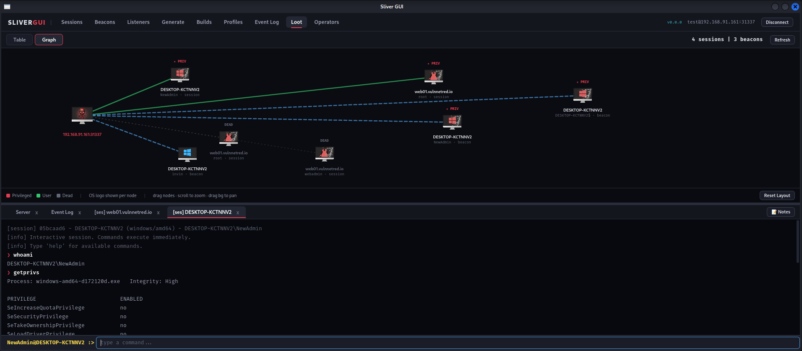This screenshot has width=802, height=351.
Task: Click the SeIncreaseQuotaPrivilege row
Action: click(67, 308)
